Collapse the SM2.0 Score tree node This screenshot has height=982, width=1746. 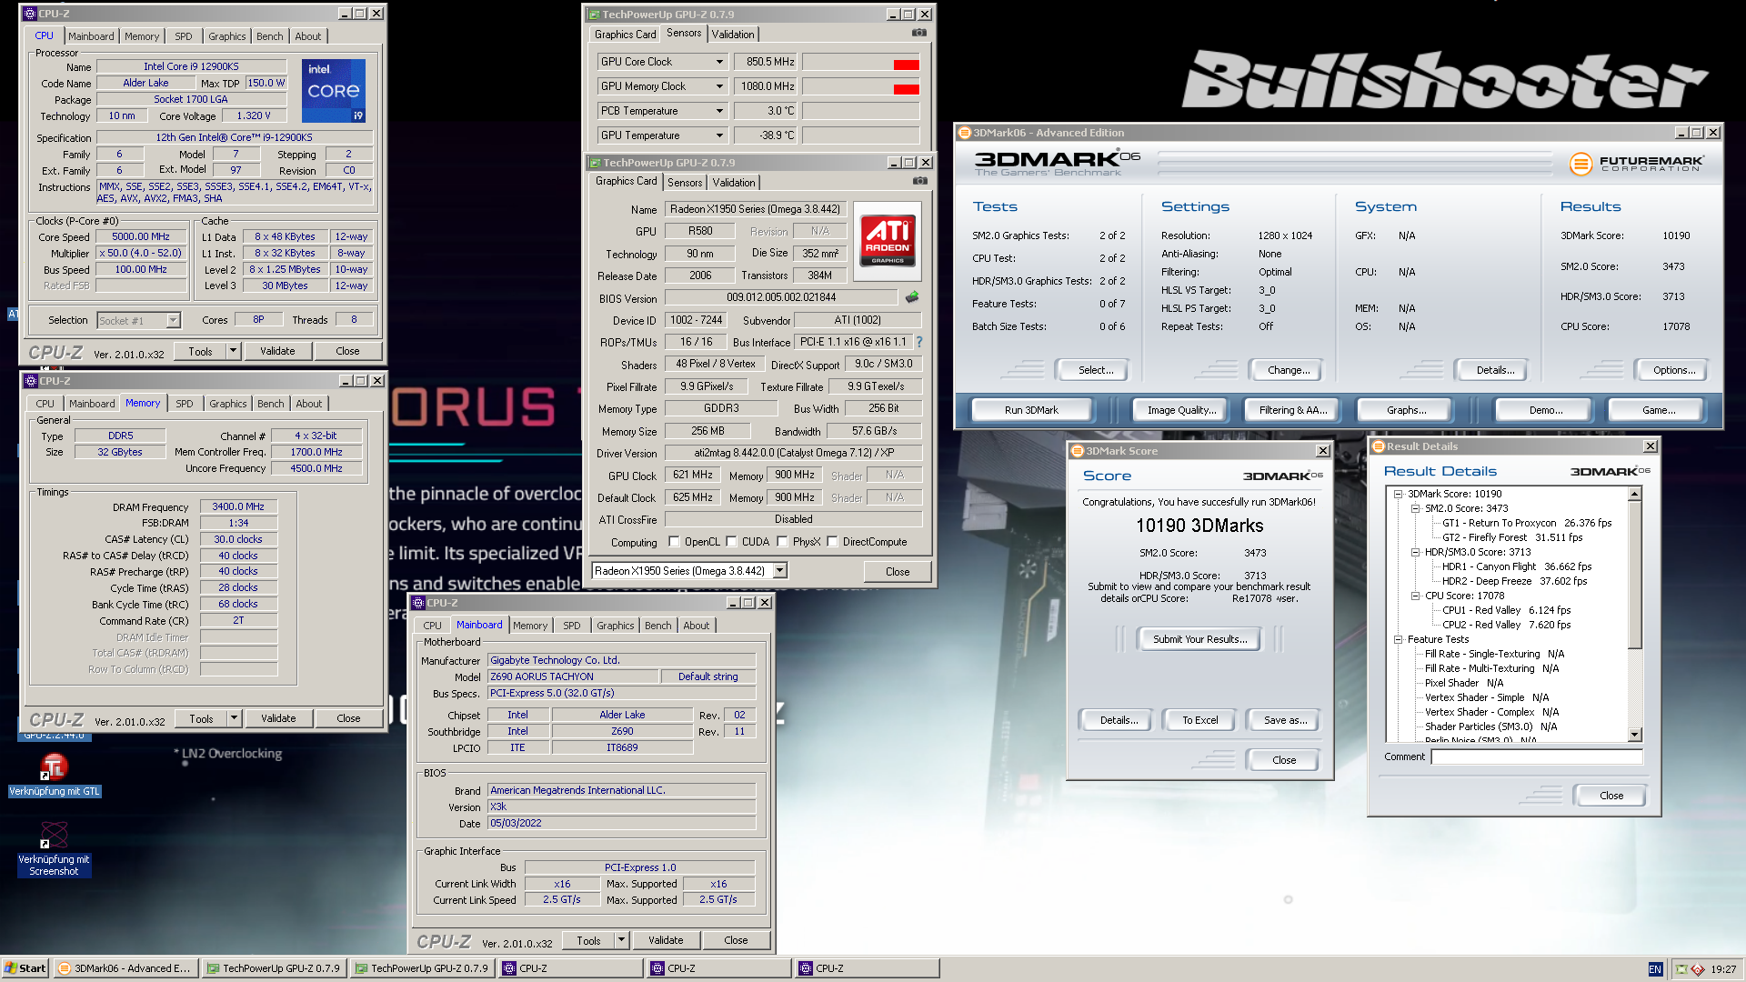pyautogui.click(x=1415, y=509)
